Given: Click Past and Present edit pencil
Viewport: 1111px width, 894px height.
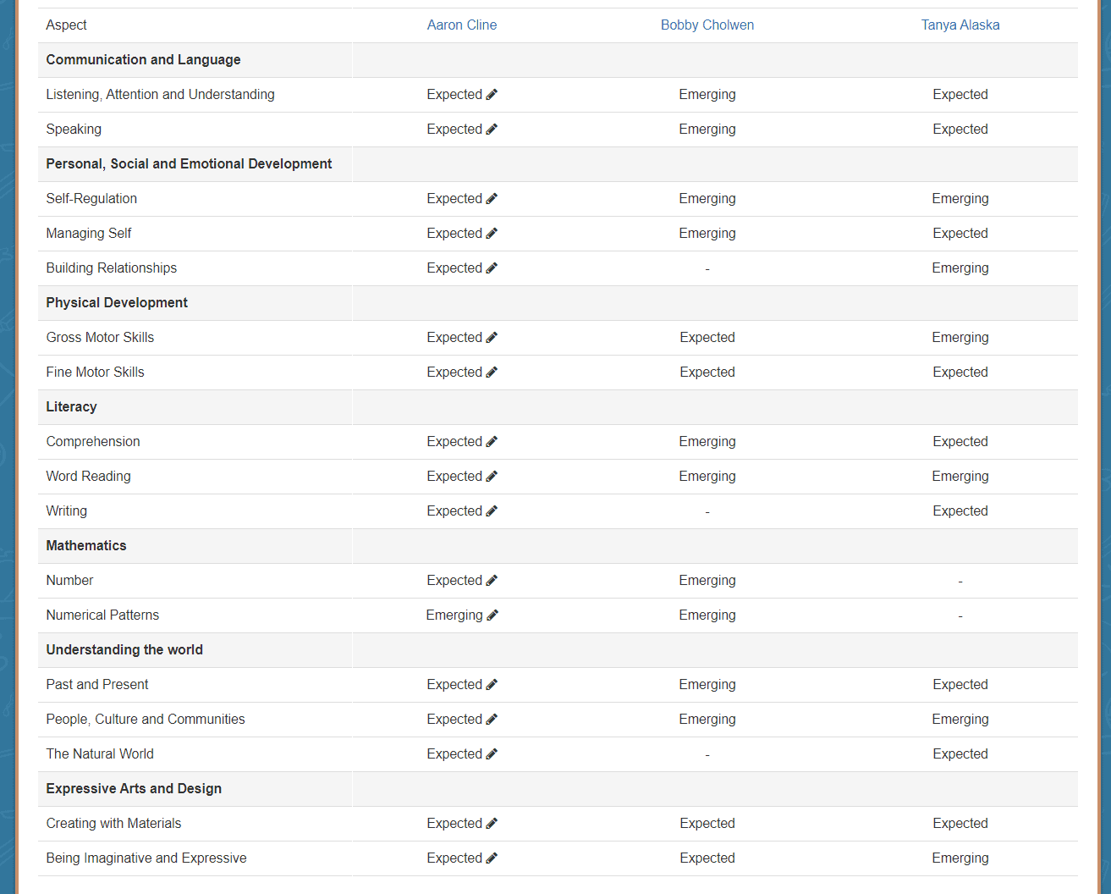Looking at the screenshot, I should [492, 685].
